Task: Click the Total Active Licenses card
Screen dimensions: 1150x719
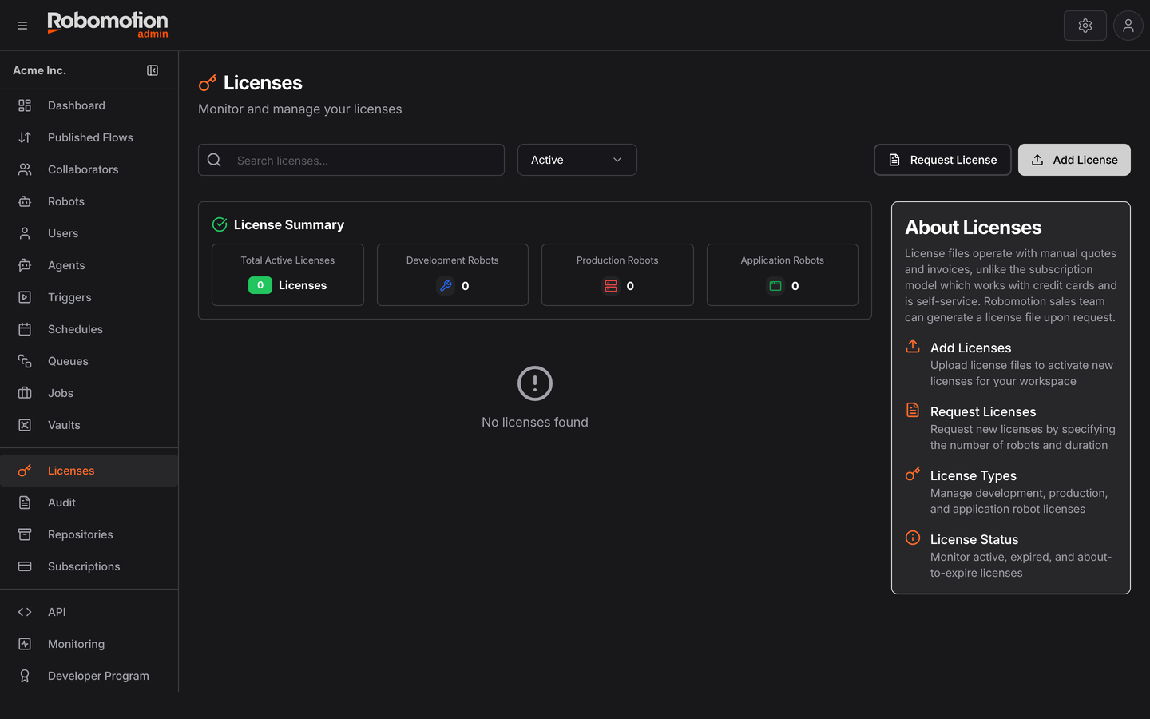Action: coord(287,275)
